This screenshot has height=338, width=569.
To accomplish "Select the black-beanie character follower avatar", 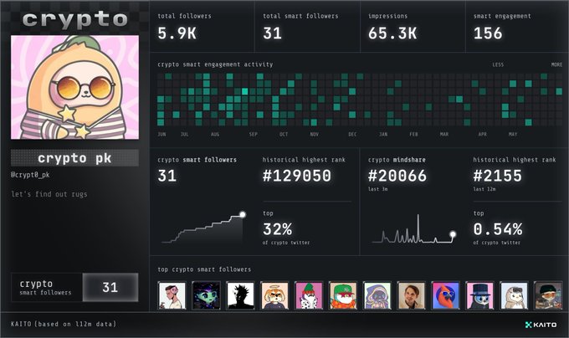I will 548,295.
